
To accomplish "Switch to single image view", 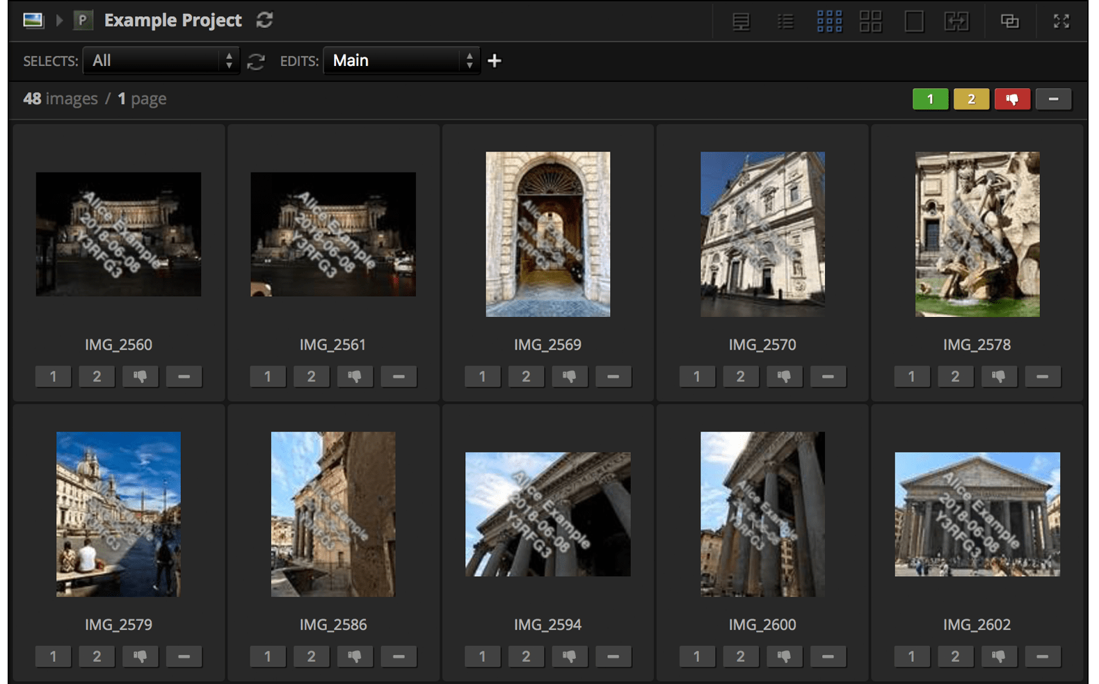I will point(914,22).
